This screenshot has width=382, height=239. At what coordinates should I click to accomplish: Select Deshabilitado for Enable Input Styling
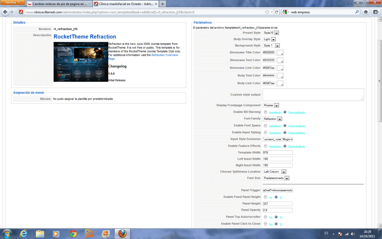pyautogui.click(x=285, y=133)
